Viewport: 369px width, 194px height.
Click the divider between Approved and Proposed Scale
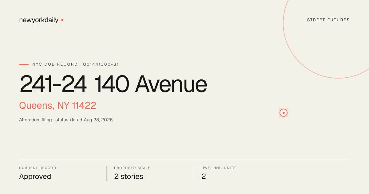point(106,173)
